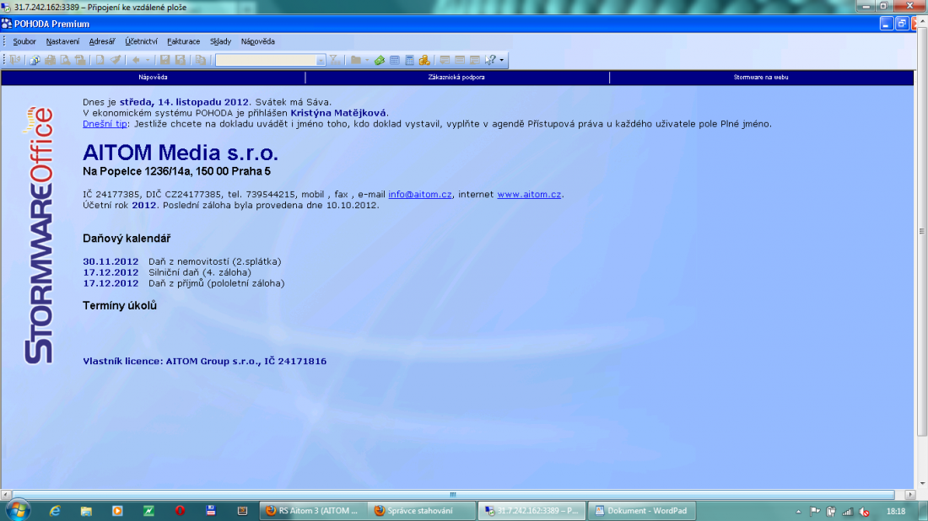Click the Opera icon in taskbar
Viewport: 928px width, 521px height.
[180, 511]
